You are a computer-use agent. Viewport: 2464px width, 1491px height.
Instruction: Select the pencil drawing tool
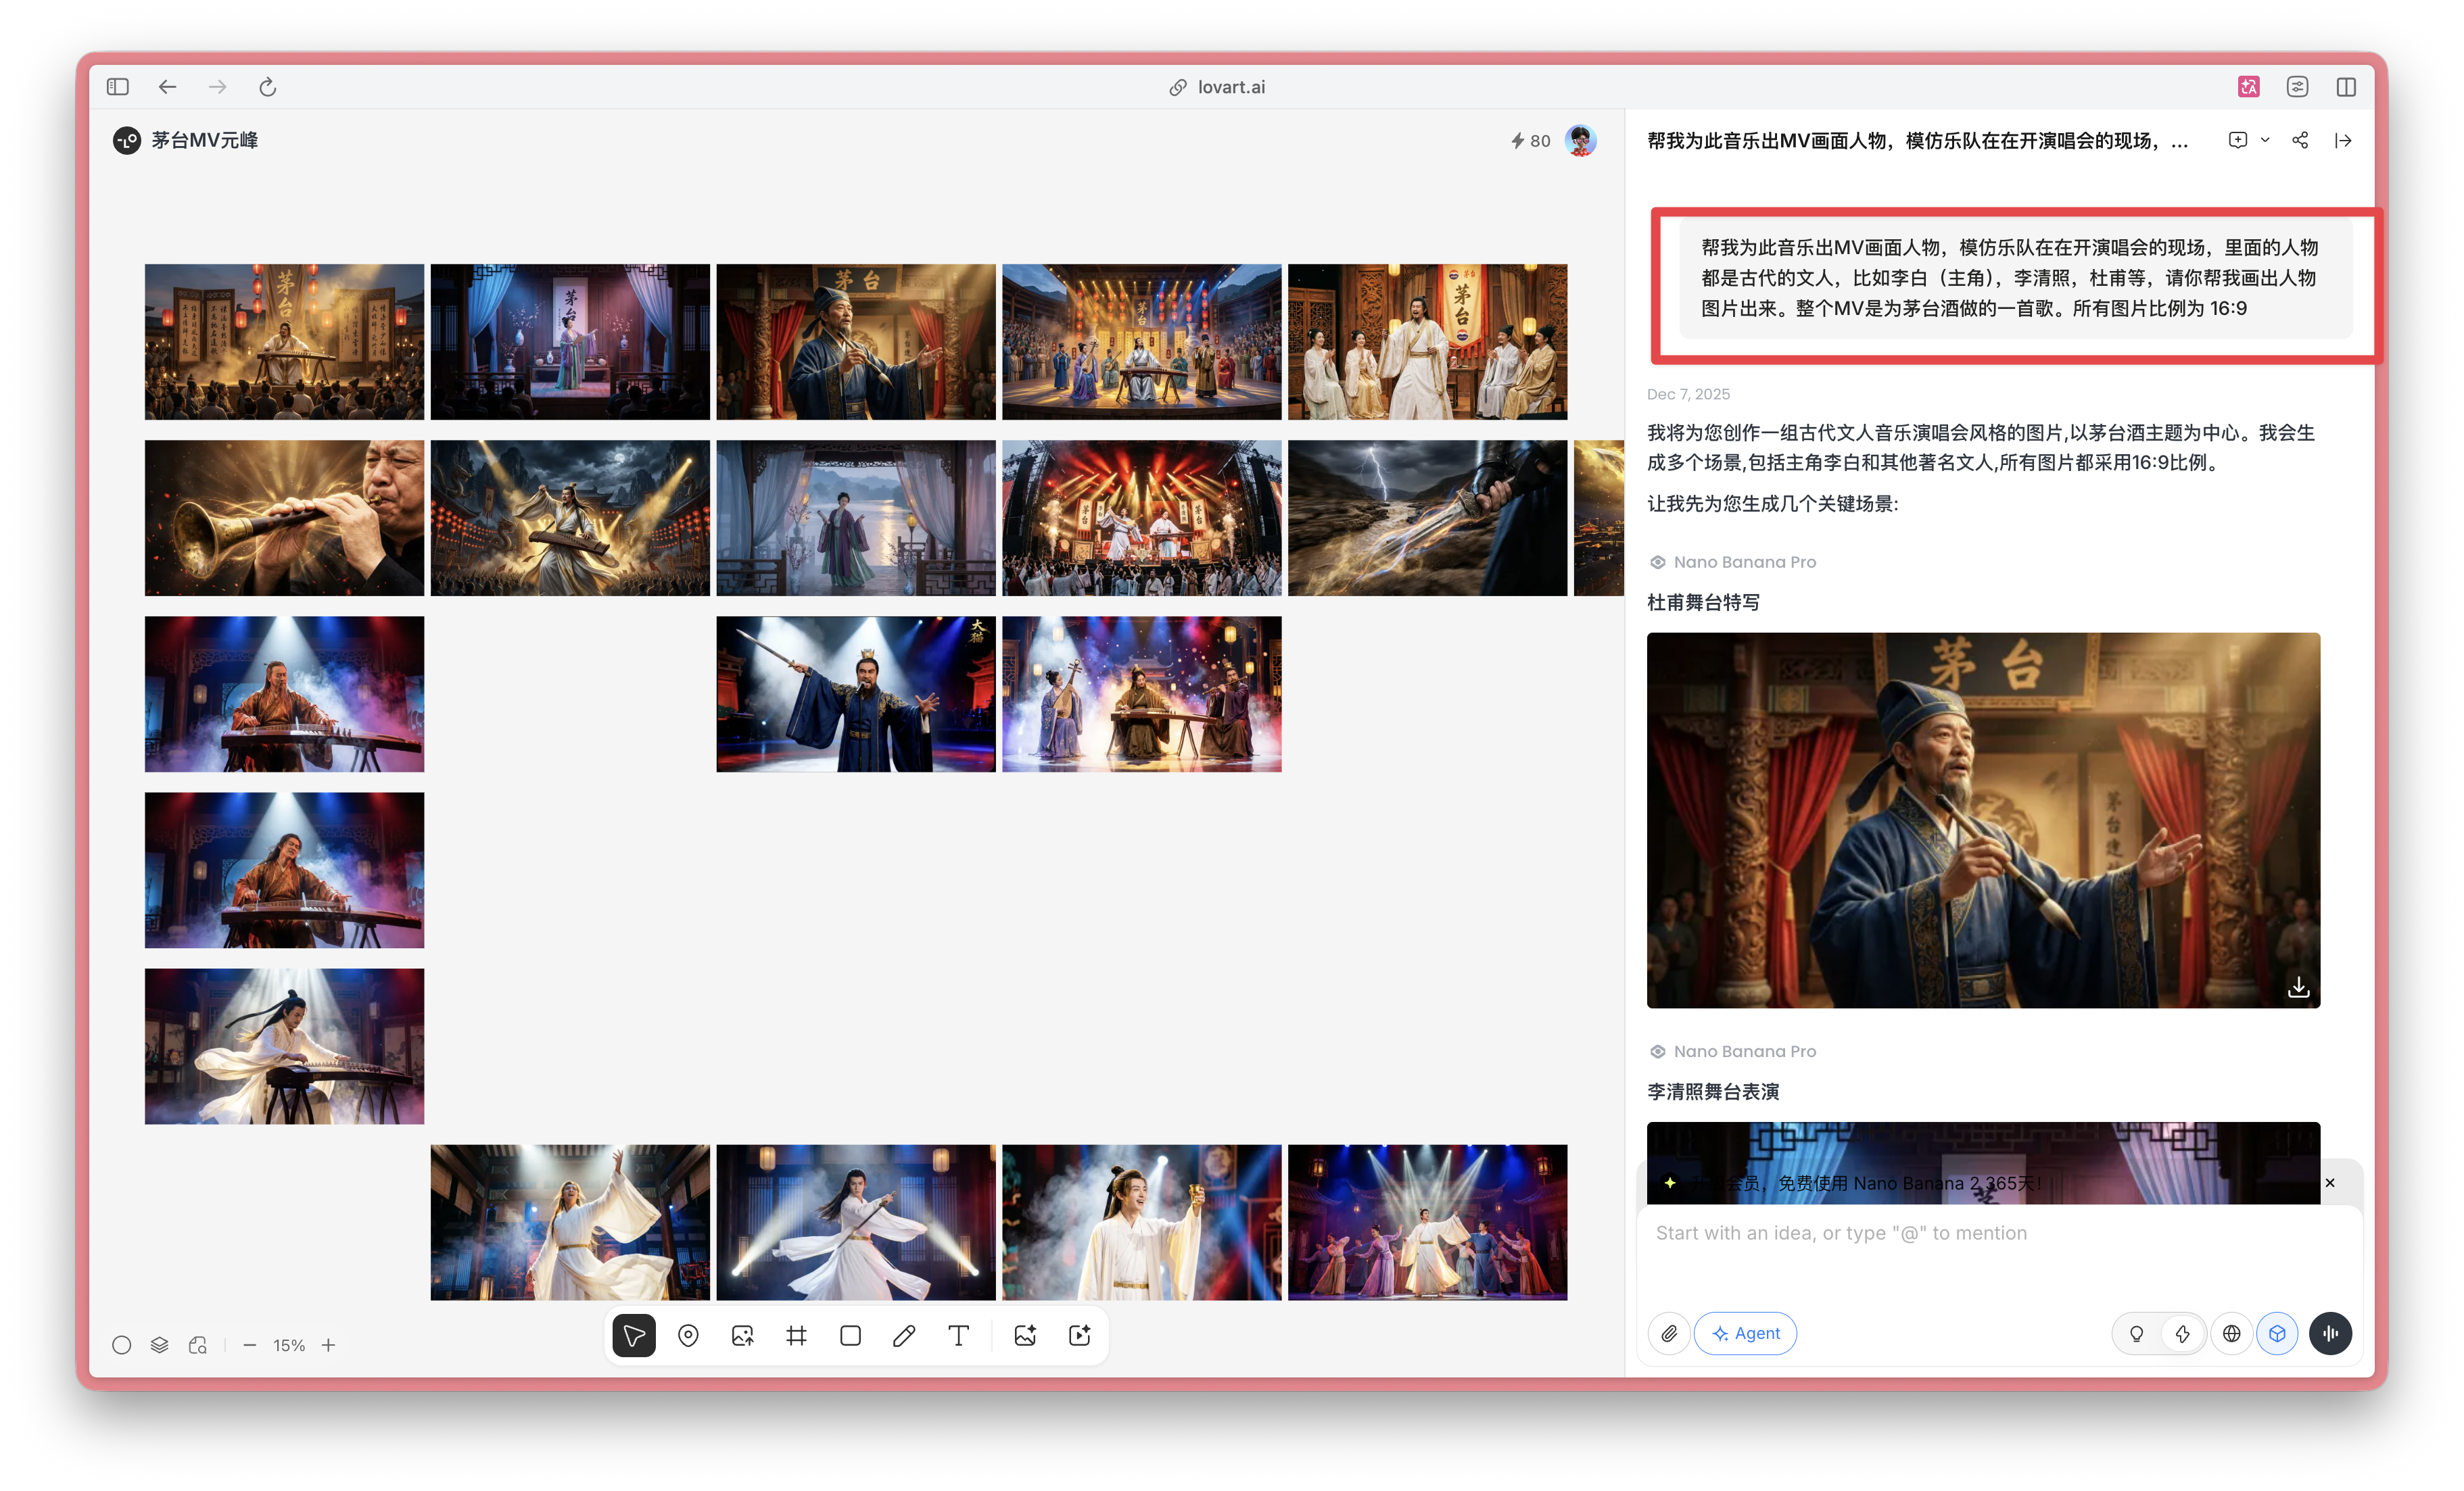pos(904,1335)
